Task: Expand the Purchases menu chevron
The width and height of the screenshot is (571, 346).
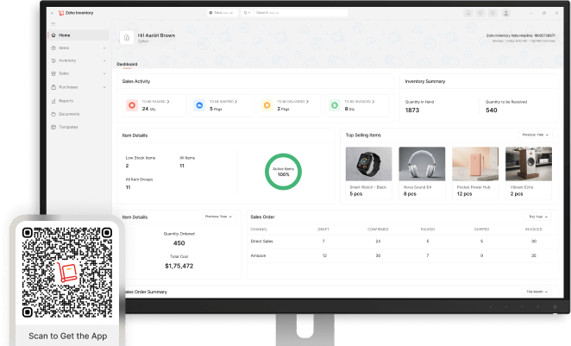Action: (104, 87)
